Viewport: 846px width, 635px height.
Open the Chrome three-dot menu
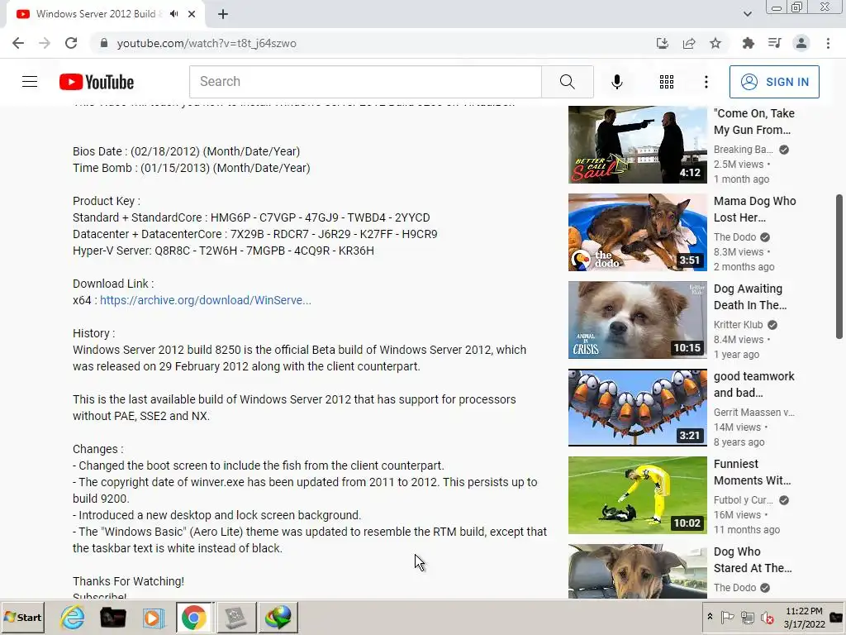click(828, 43)
